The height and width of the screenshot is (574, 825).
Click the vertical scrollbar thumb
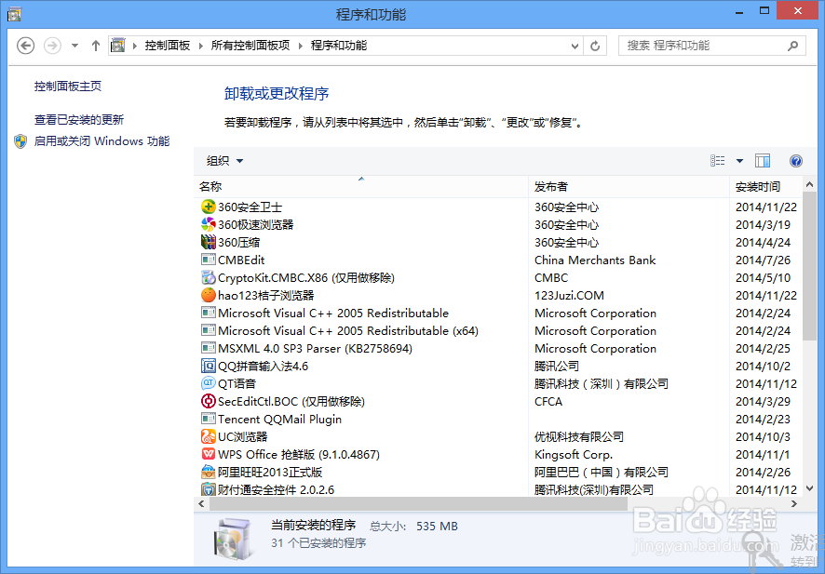810,266
